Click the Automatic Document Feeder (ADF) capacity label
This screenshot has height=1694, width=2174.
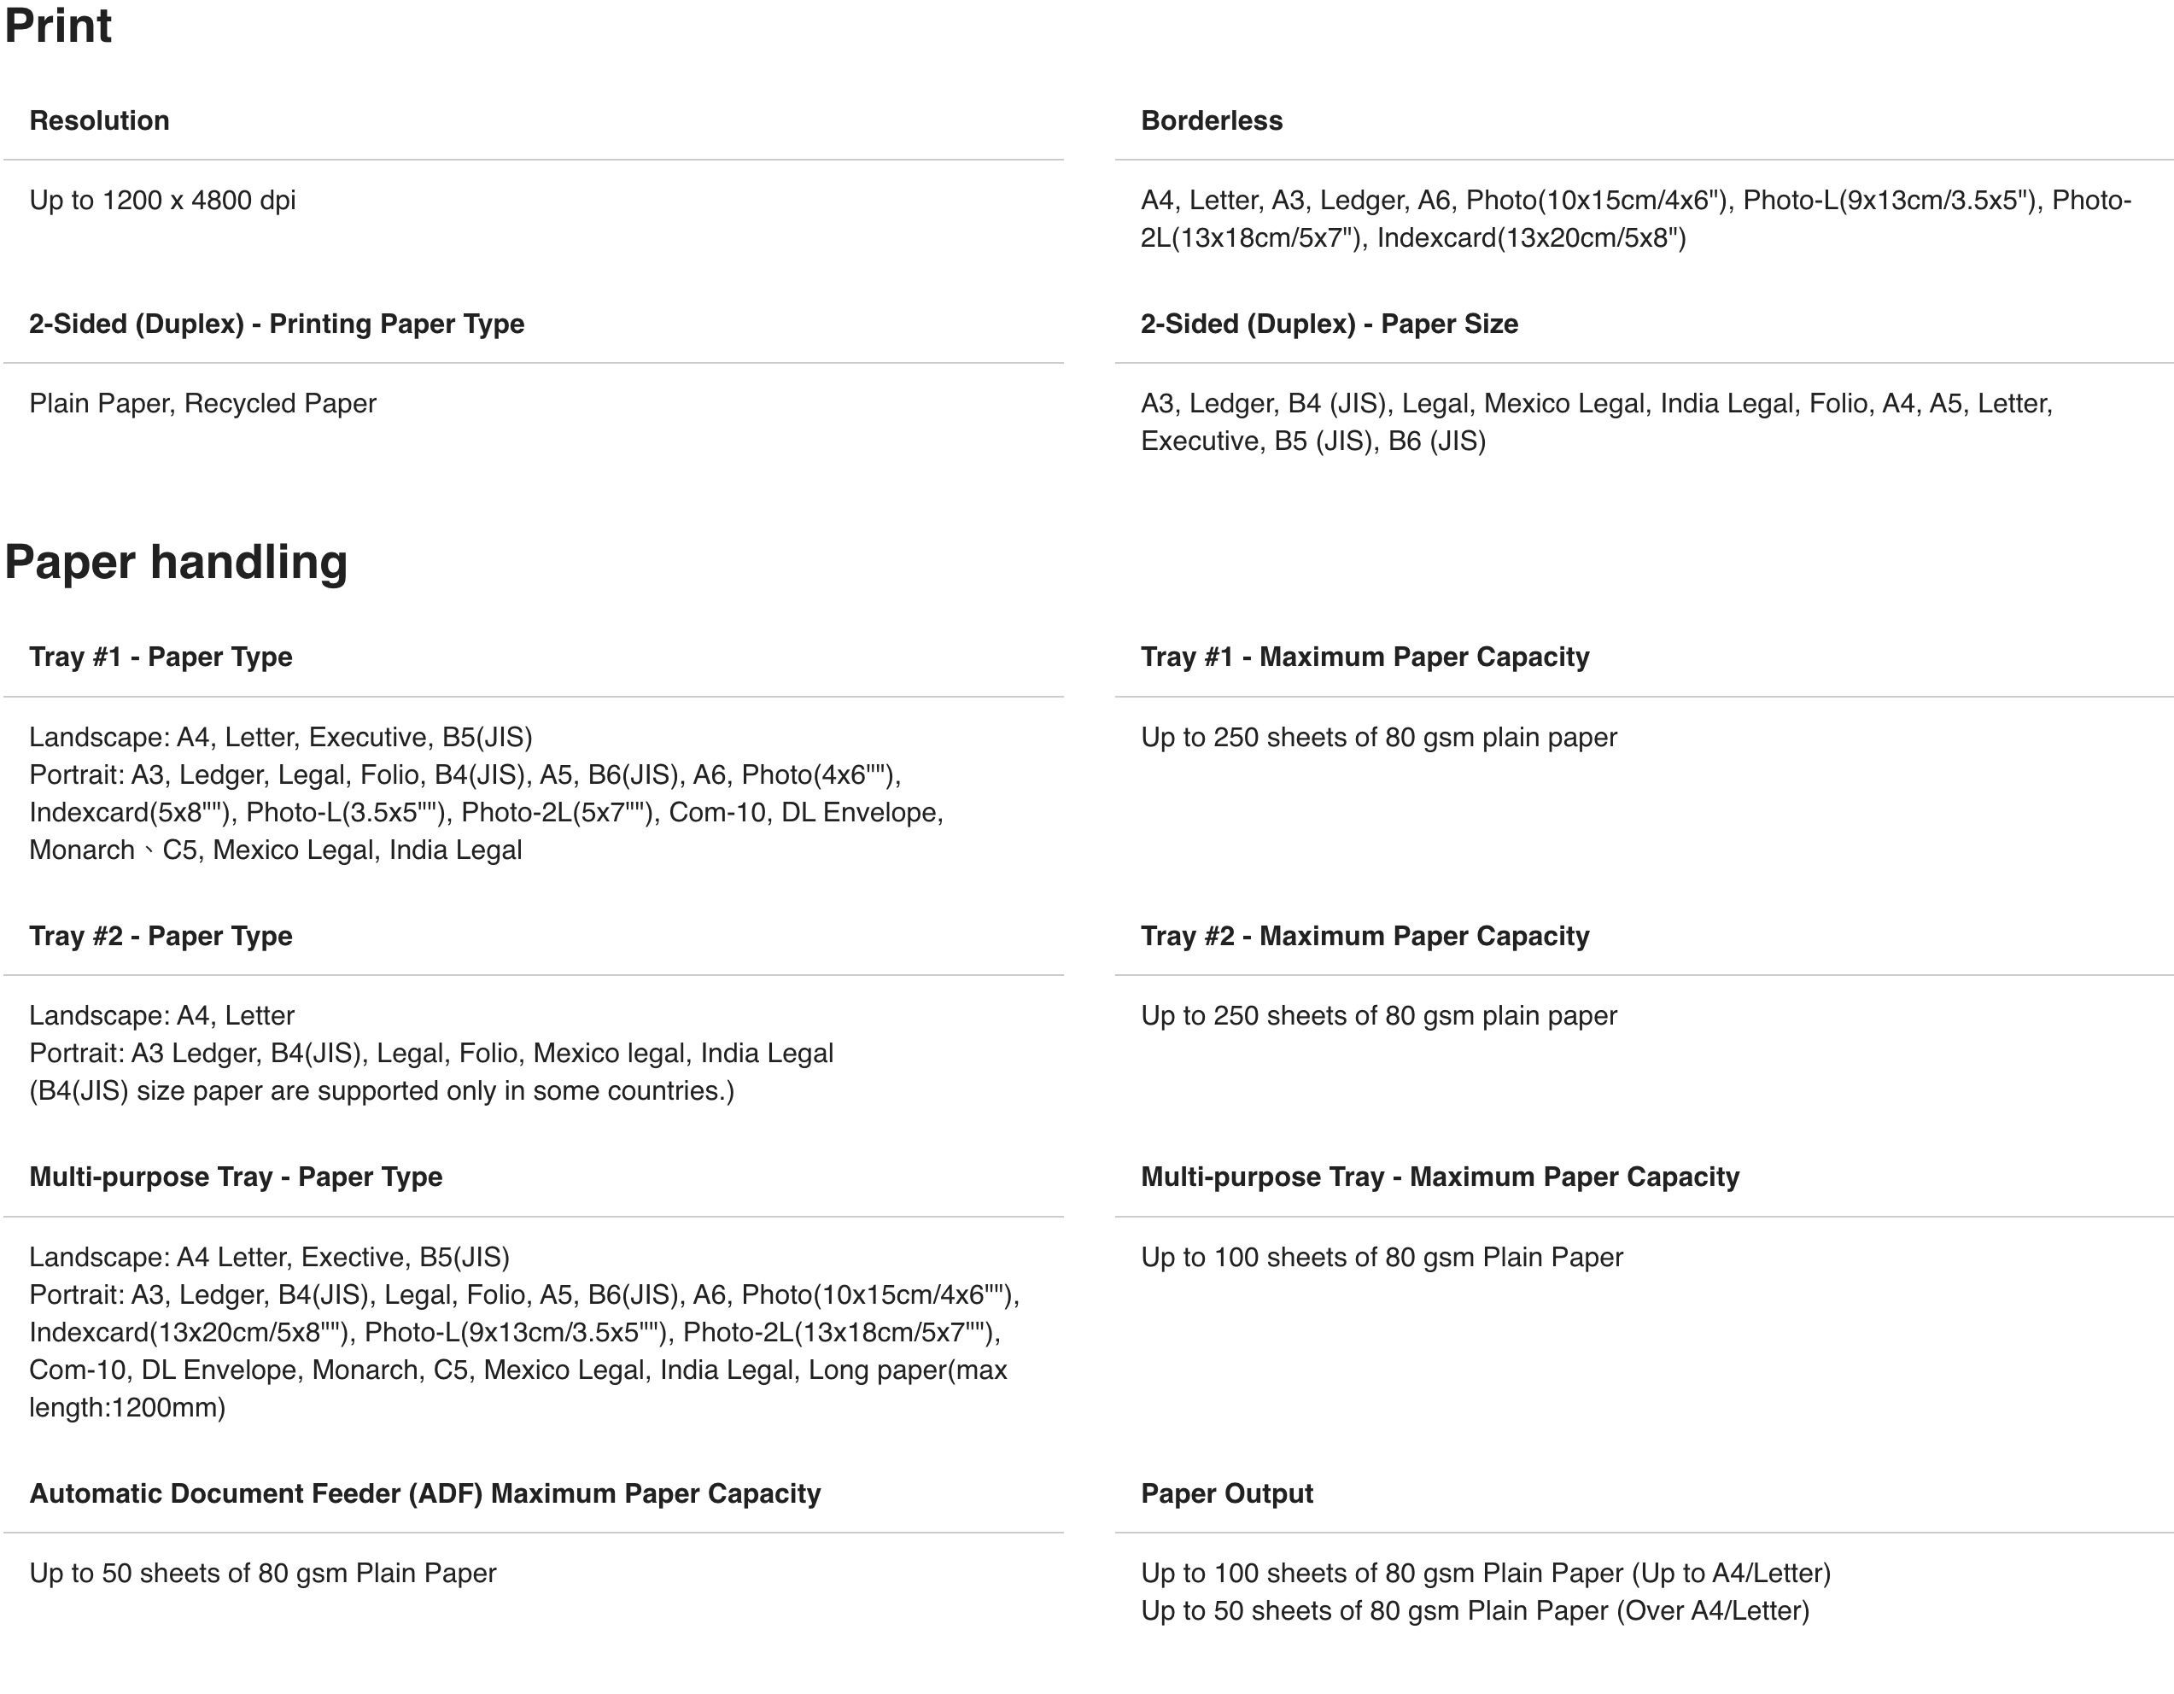point(425,1493)
